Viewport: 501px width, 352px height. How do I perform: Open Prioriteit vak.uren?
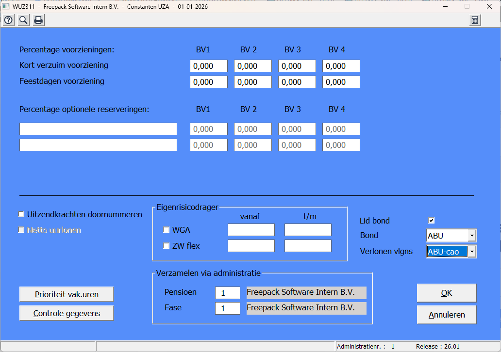(x=67, y=294)
